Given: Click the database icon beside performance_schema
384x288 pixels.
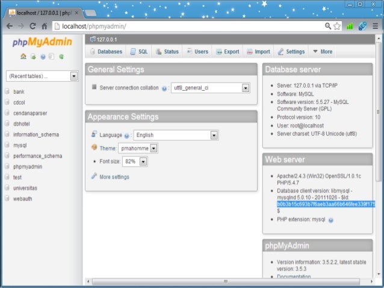Looking at the screenshot, I should tap(7, 156).
